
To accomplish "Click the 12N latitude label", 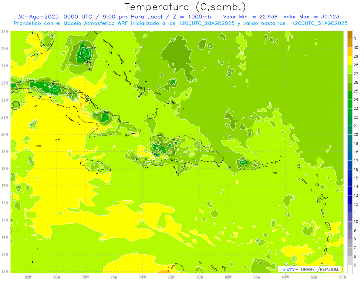I will coord(5,271).
